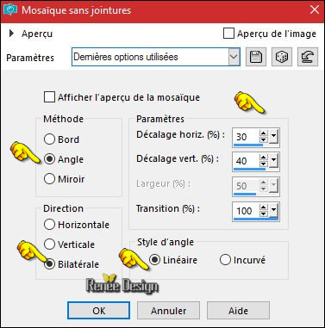
Task: Select Incurvé angle style
Action: tap(225, 260)
